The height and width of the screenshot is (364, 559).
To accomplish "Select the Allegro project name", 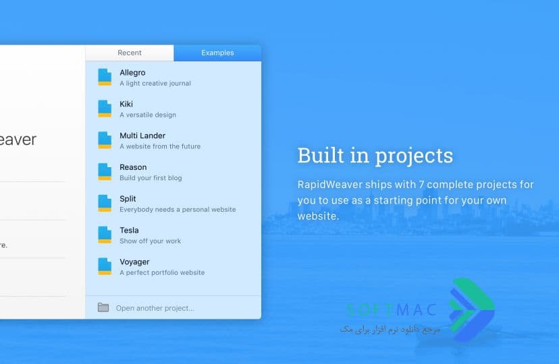I will 132,73.
